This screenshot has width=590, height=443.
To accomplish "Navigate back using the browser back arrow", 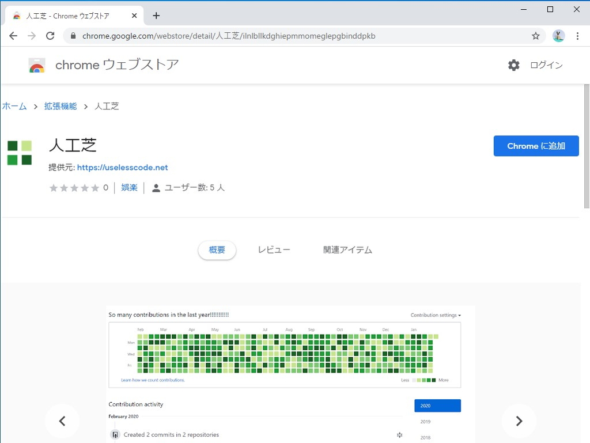I will (13, 36).
